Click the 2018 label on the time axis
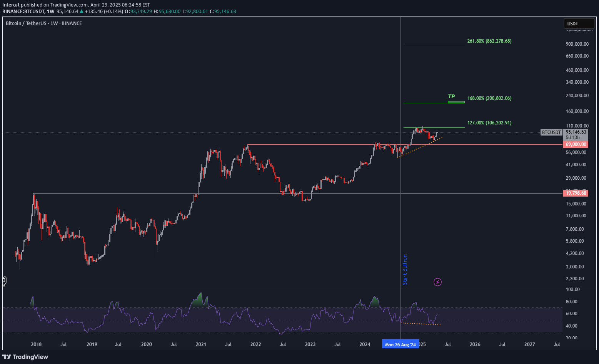Viewport: 599px width, 364px height. point(36,344)
